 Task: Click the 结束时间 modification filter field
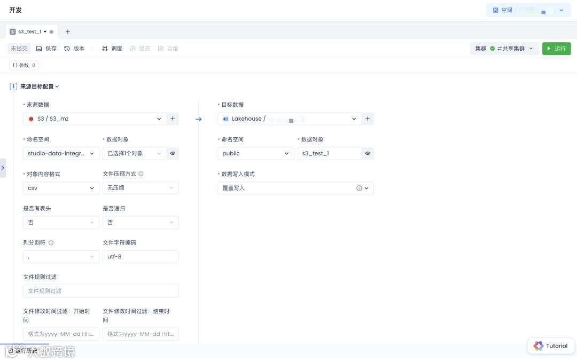click(141, 334)
